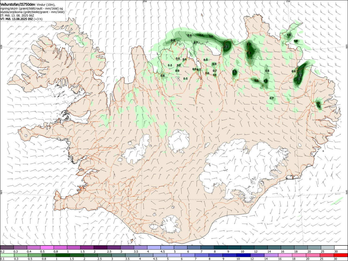Pick the light grey 25 swatch in the upper legend
348x261 pixels.
[x=327, y=247]
